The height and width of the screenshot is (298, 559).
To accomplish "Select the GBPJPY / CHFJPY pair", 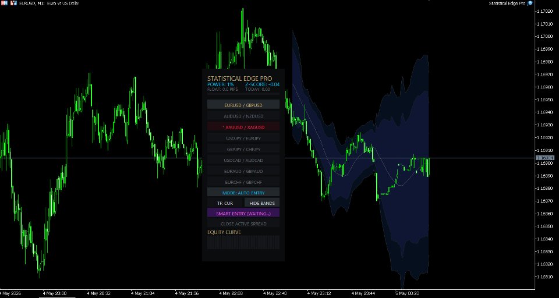I will coord(243,149).
